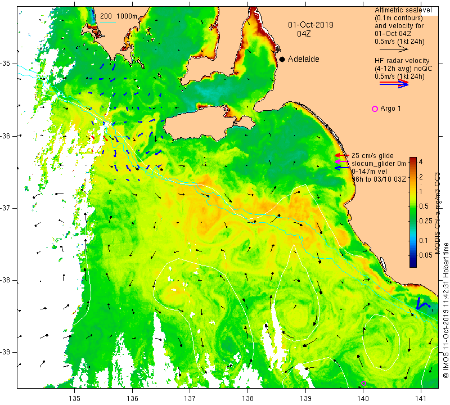Click the 'Altimetric sealevel' legend heading
The image size is (450, 405).
tap(403, 10)
